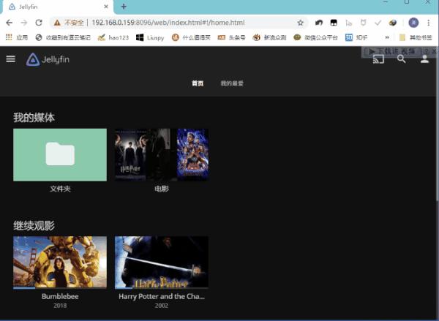Close the Jellyfin browser tab

(106, 7)
